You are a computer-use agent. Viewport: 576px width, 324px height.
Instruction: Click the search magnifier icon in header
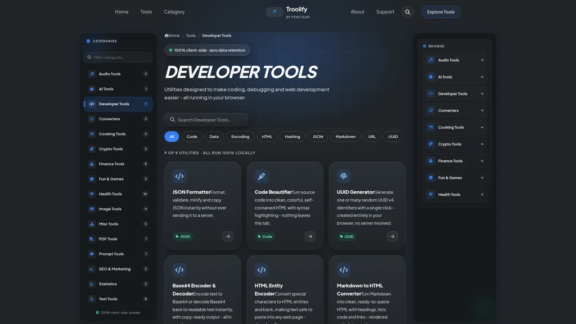407,12
